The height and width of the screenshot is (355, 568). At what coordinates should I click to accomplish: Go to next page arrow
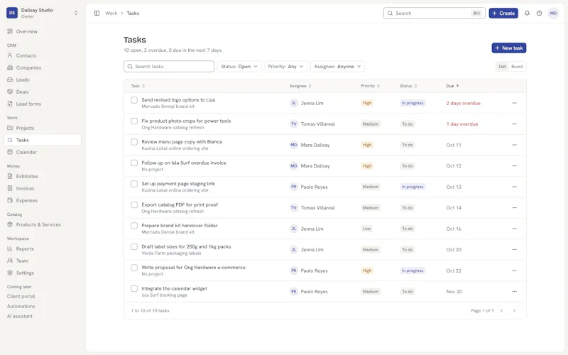pos(514,310)
